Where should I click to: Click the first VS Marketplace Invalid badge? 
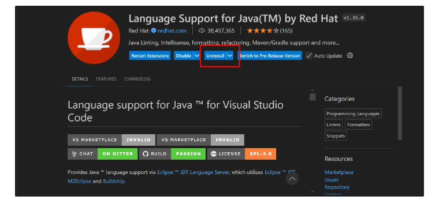point(111,140)
